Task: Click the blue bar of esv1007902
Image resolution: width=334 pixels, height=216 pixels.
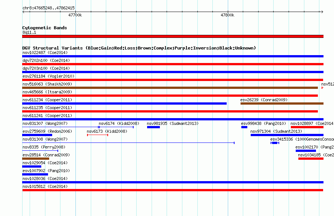Action: tap(35, 174)
